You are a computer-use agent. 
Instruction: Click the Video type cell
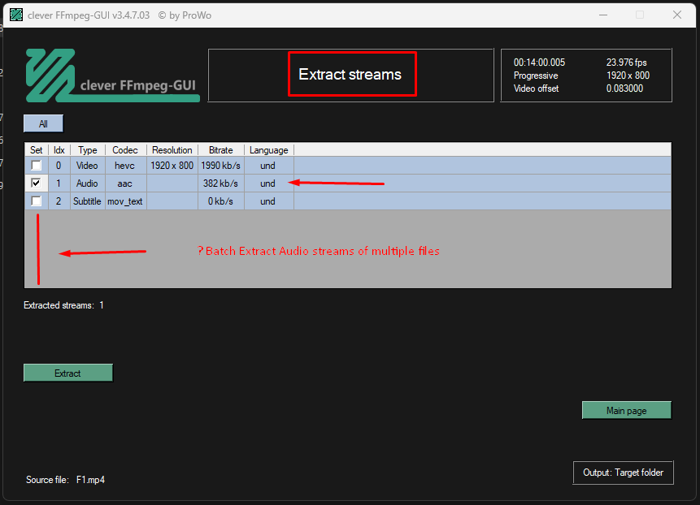pyautogui.click(x=88, y=166)
